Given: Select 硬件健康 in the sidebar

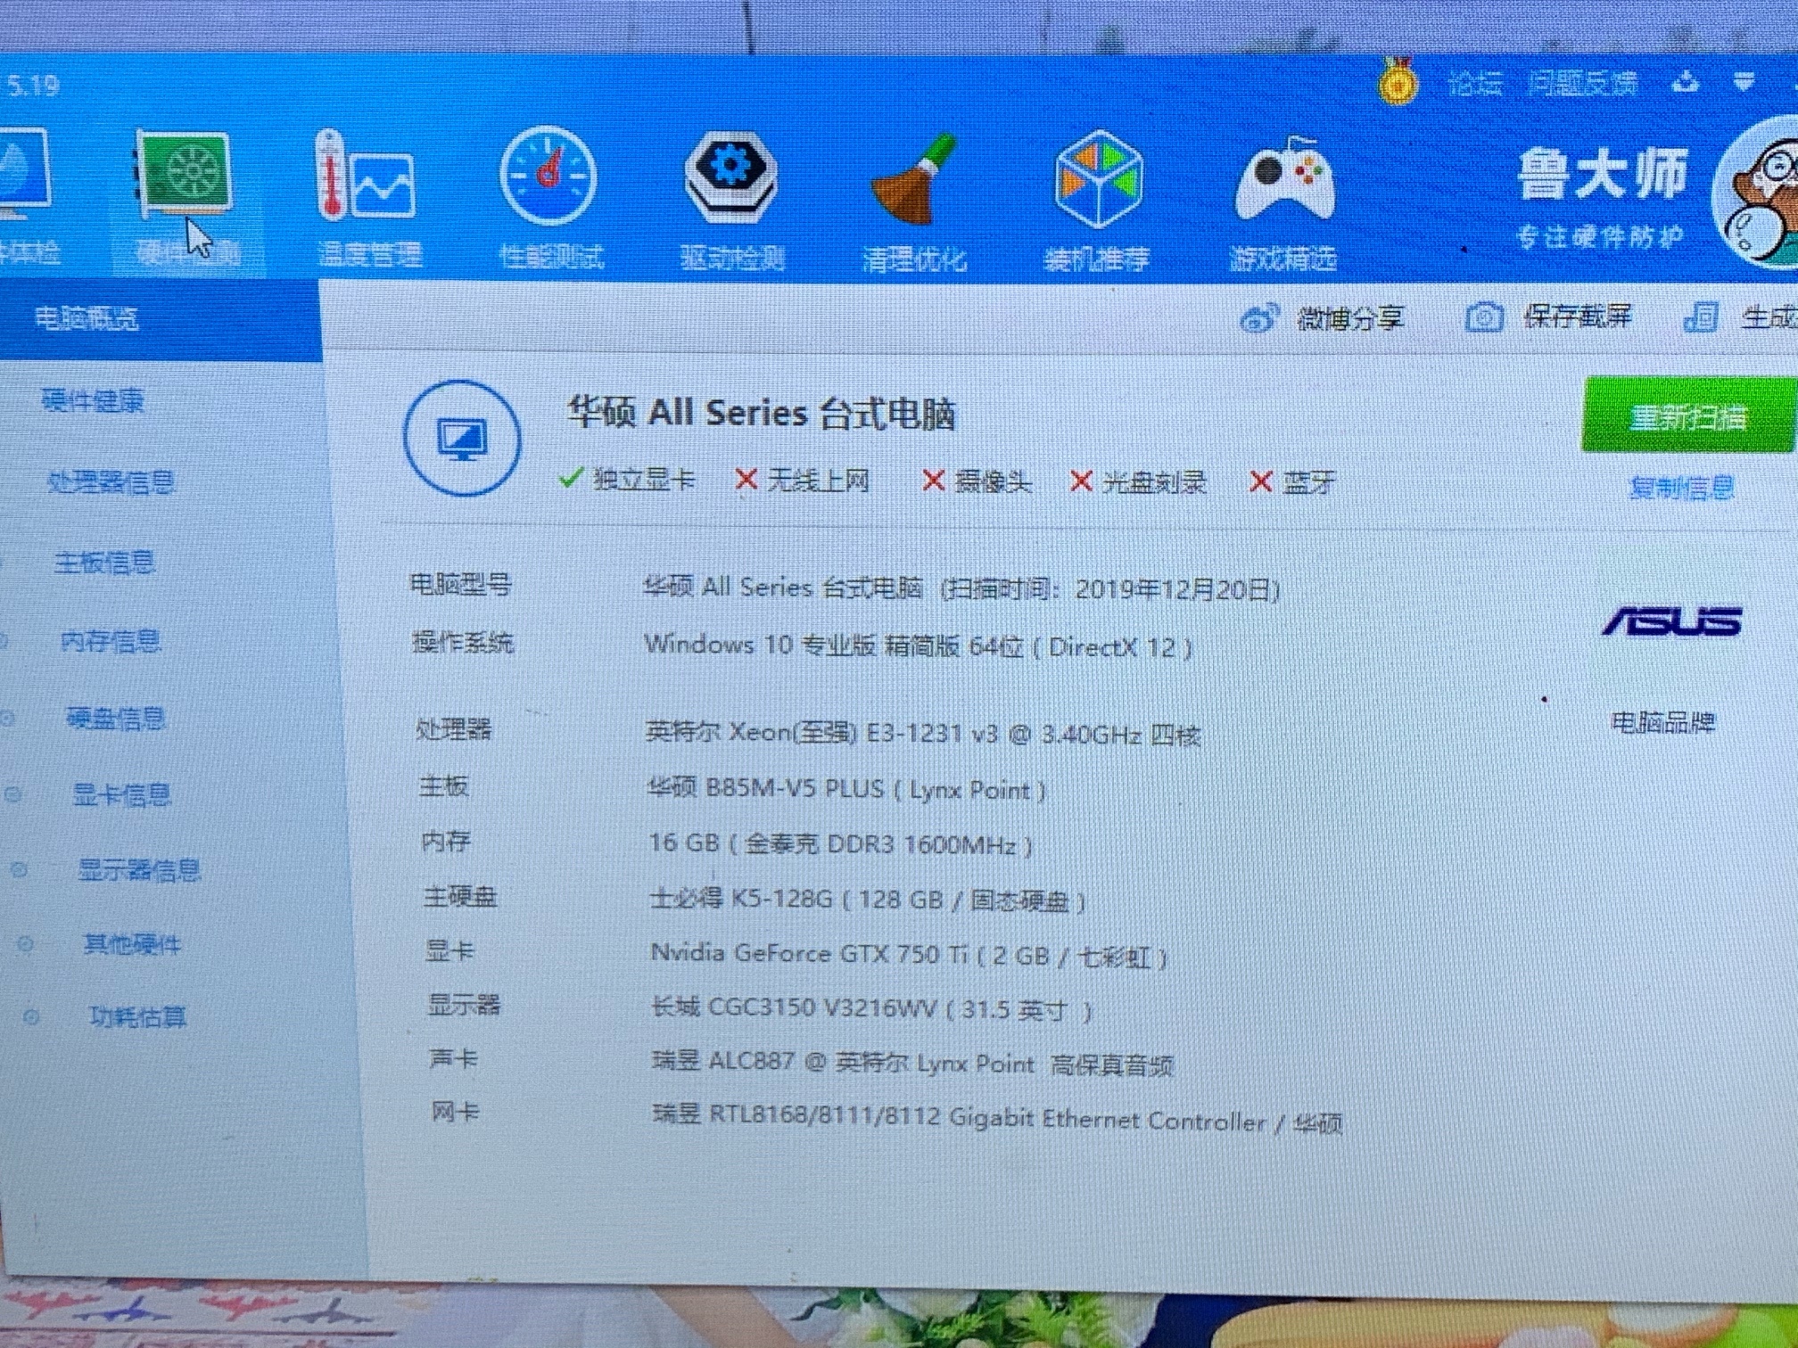Looking at the screenshot, I should click(x=93, y=400).
